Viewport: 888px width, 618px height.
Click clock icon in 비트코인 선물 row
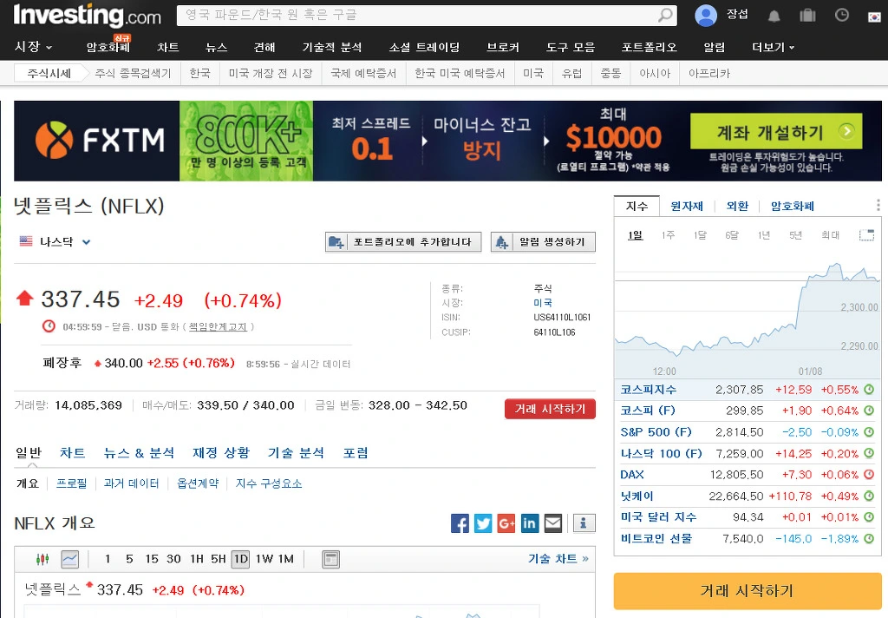pos(869,539)
